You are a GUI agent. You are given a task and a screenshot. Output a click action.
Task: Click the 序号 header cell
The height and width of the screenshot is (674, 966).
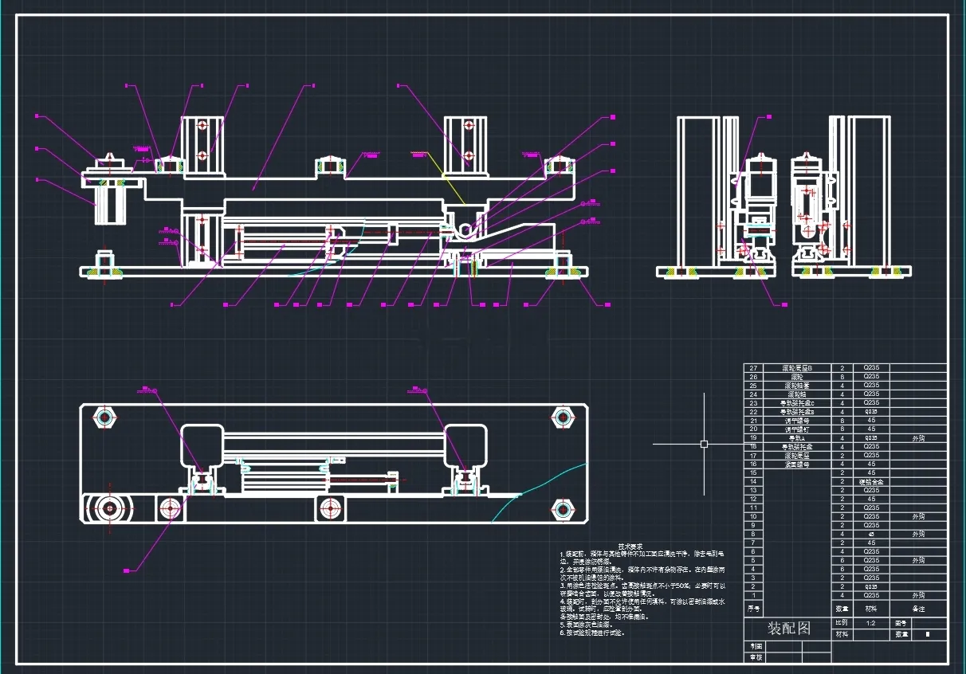[753, 609]
